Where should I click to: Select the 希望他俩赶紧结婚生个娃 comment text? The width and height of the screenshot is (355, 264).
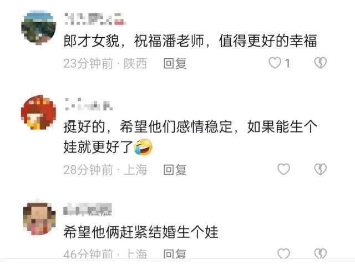[141, 232]
